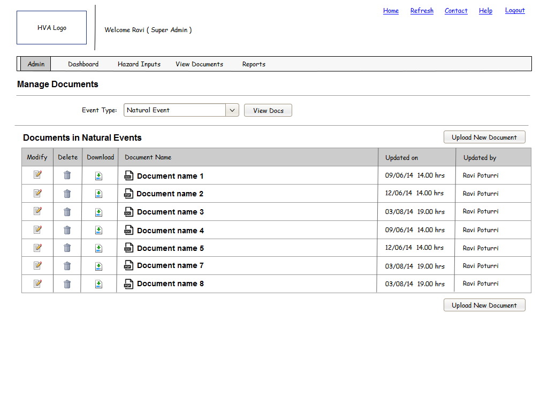The width and height of the screenshot is (548, 398).
Task: Click the modify icon for Document name 1
Action: 37,175
